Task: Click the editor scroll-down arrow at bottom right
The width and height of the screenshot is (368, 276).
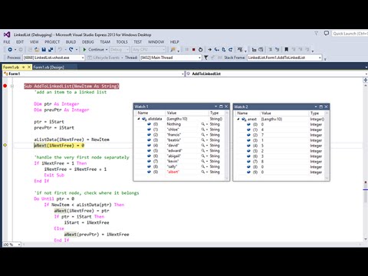Action: 366,239
